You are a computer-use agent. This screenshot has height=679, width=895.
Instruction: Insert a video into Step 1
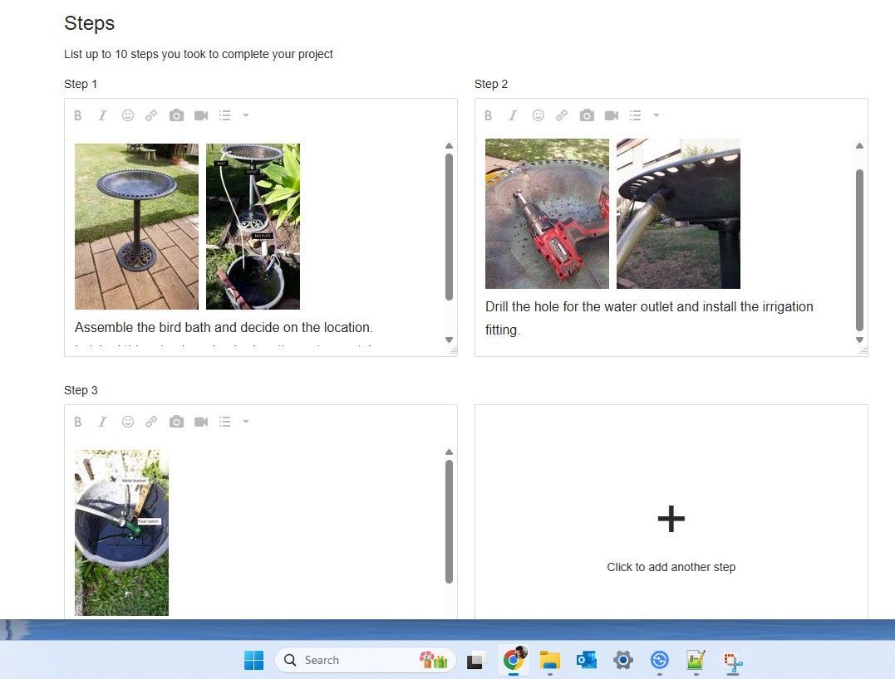[200, 115]
